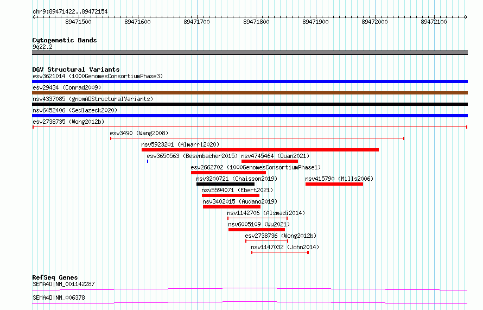Click ruler position label 89471500
The image size is (483, 310).
pos(78,22)
